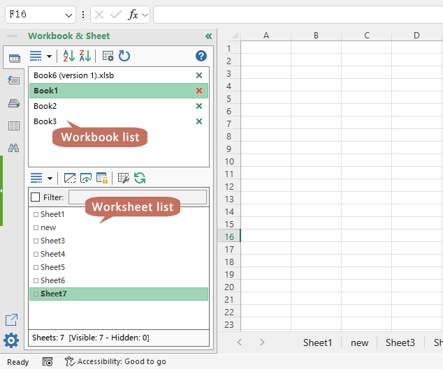
Task: Open the Name Box dropdown arrow
Action: click(68, 15)
